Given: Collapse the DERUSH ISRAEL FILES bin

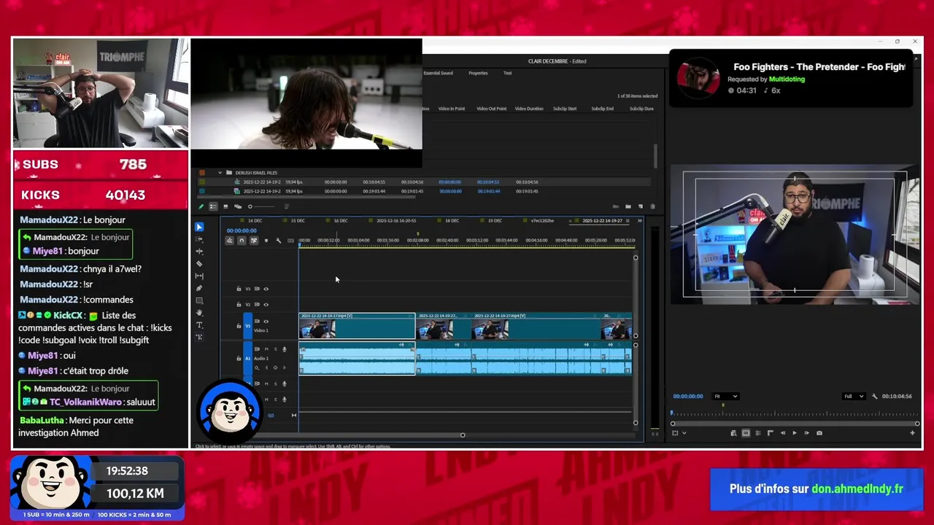Looking at the screenshot, I should coord(220,173).
